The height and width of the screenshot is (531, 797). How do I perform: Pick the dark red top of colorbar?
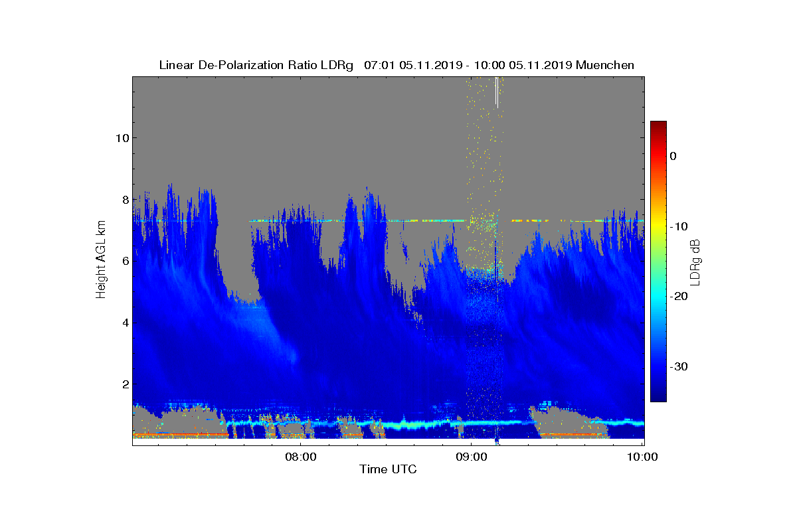coord(658,126)
